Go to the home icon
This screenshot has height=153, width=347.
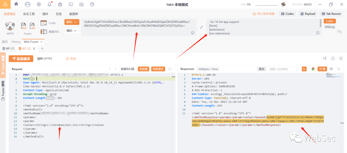pos(16,4)
